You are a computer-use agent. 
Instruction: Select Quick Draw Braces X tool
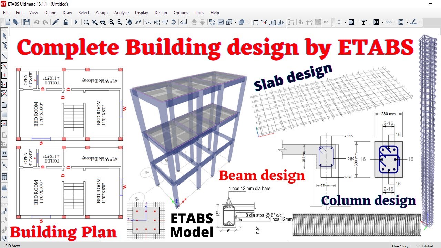4,93
